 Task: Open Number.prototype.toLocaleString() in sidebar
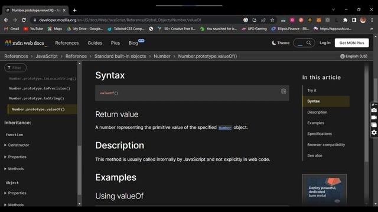[43, 78]
